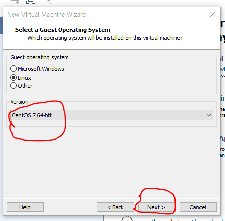This screenshot has width=225, height=221.
Task: Go to previous step with < Back
Action: [115, 207]
